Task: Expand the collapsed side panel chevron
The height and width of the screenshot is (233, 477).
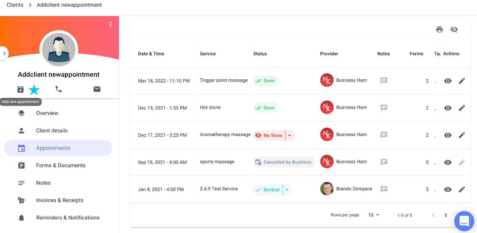Action: tap(4, 53)
